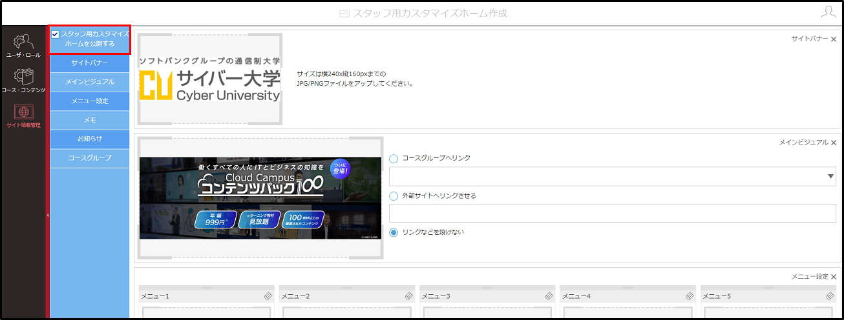Select サイトバナー in the side menu
Viewport: 844px width, 320px height.
(x=90, y=63)
